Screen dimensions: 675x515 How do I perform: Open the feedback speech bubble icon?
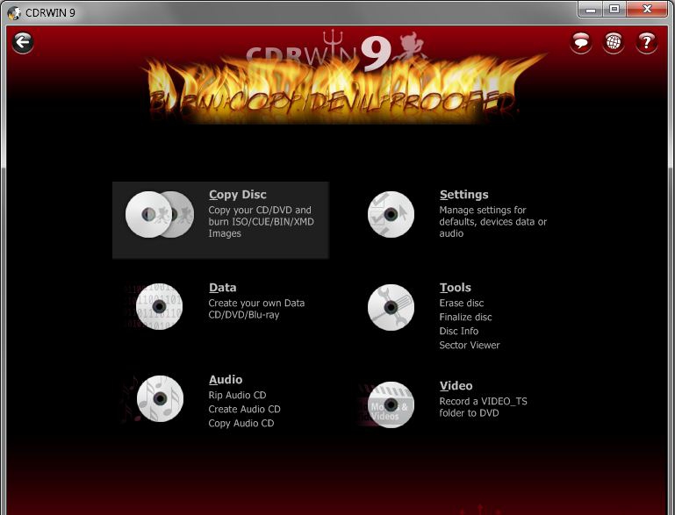click(581, 43)
